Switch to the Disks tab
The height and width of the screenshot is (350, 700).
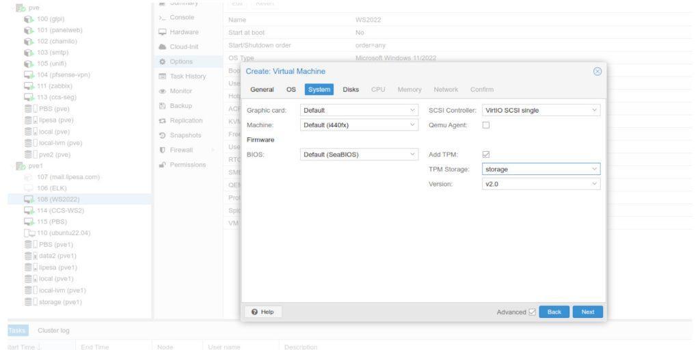pos(351,90)
